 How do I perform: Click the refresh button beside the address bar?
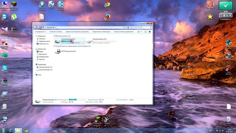[x=126, y=28]
